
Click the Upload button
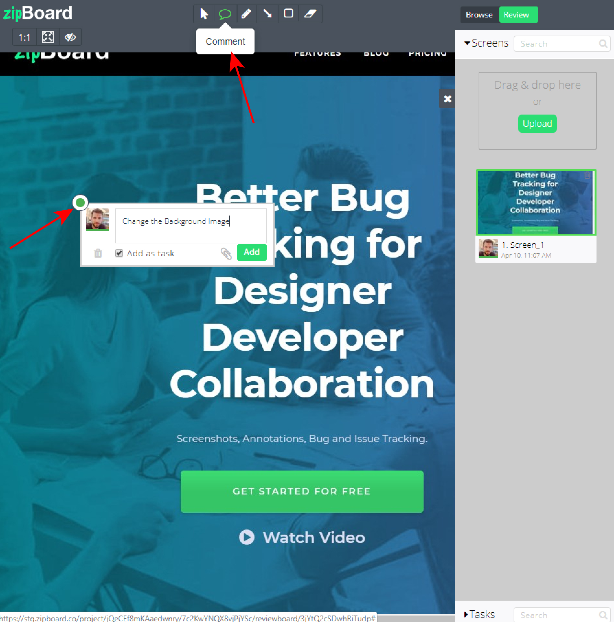click(537, 124)
